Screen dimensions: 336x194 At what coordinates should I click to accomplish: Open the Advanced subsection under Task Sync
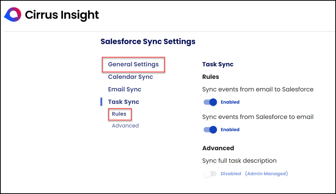(x=125, y=126)
